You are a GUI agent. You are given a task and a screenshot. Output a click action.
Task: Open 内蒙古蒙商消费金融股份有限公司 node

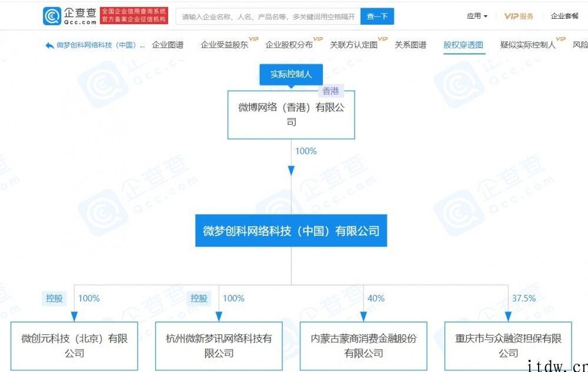363,346
